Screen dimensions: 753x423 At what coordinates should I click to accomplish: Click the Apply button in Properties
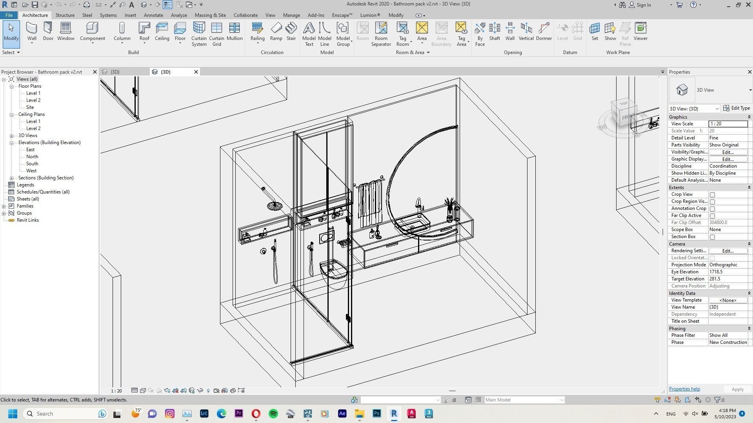[737, 389]
